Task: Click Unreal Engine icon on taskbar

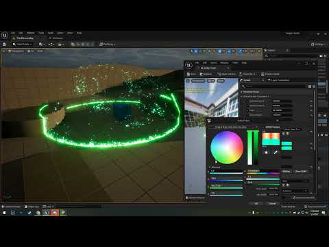Action: (x=47, y=213)
